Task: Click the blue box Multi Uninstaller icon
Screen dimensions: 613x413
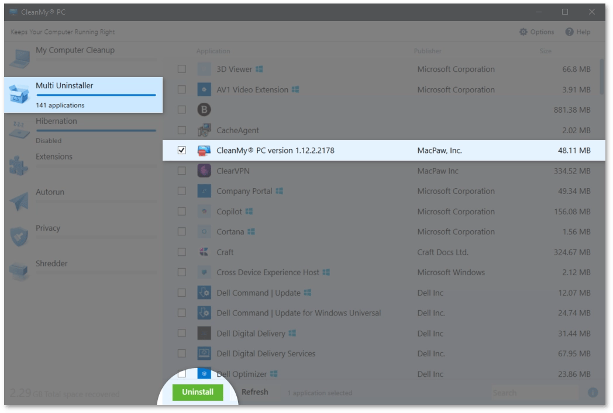Action: click(19, 94)
